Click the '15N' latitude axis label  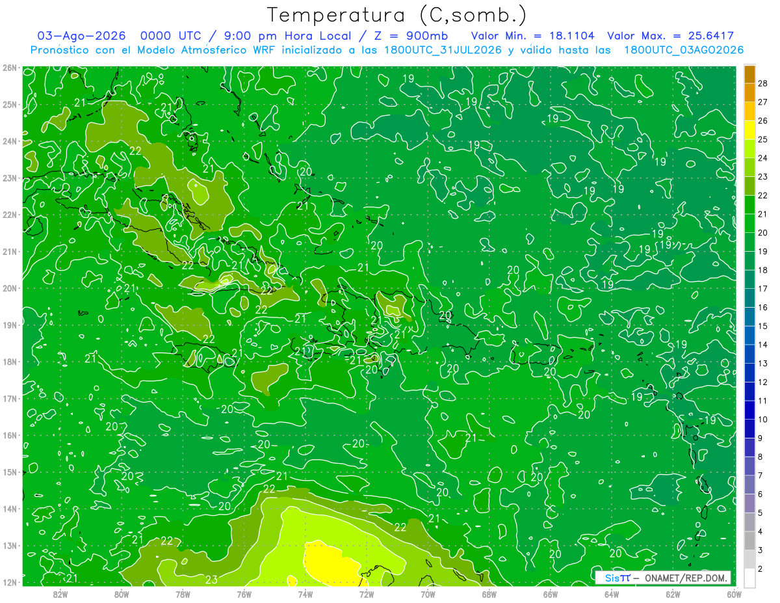point(10,472)
